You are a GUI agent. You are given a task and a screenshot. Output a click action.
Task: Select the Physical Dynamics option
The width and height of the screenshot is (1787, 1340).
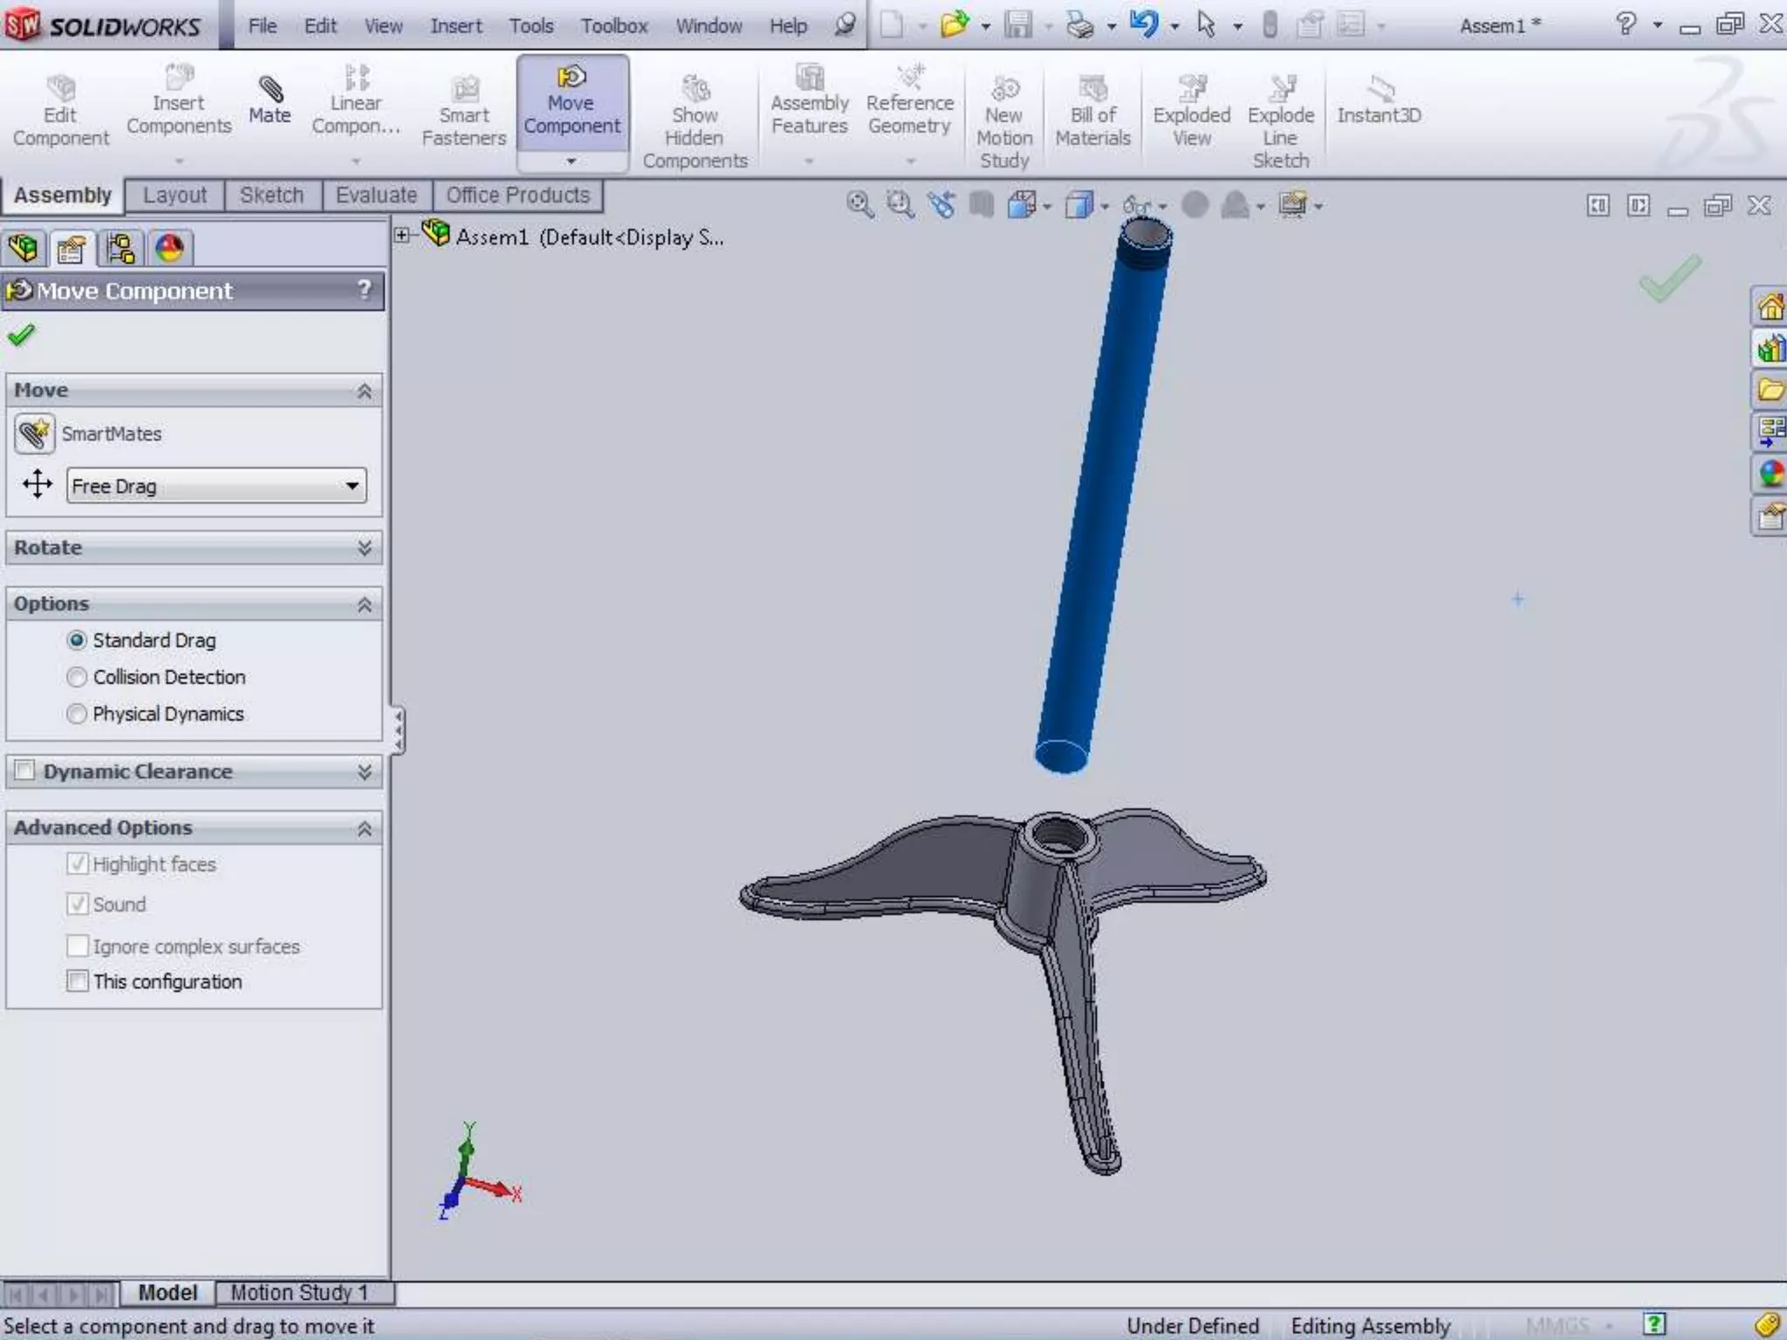tap(77, 714)
